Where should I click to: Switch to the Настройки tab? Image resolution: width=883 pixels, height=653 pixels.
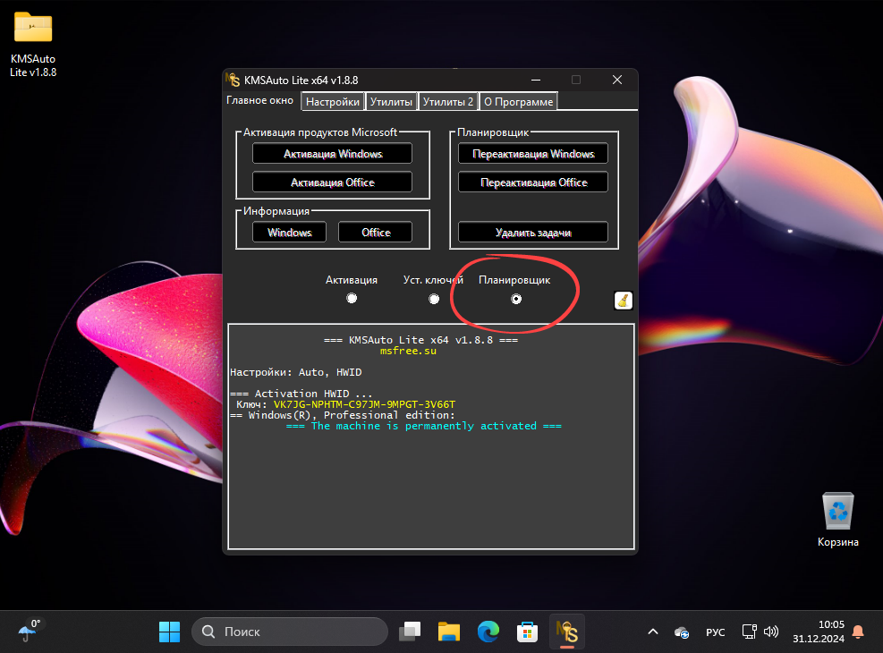click(x=333, y=102)
